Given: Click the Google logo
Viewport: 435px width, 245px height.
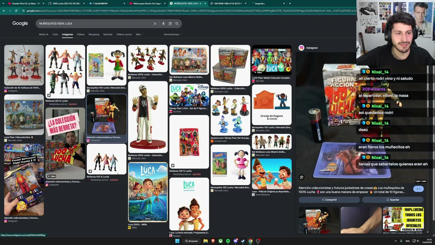Looking at the screenshot, I should [x=20, y=23].
